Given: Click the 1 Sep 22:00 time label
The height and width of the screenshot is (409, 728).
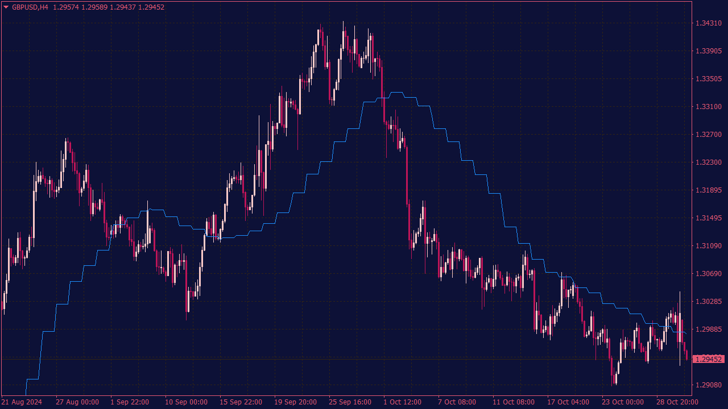Looking at the screenshot, I should point(130,402).
